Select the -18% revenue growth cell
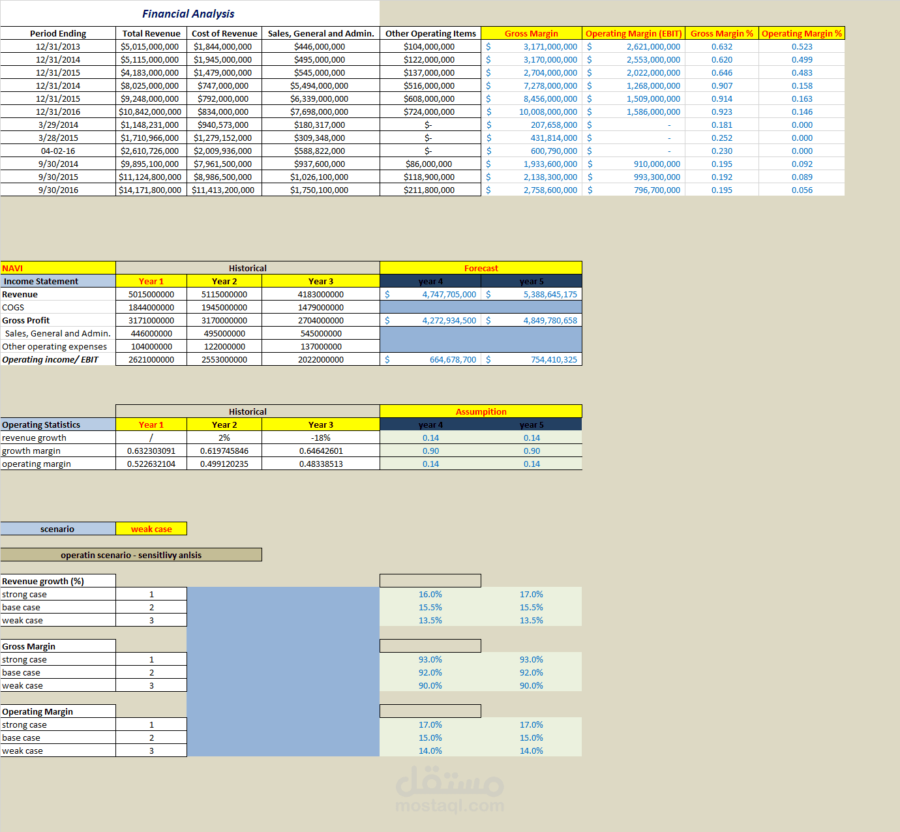The height and width of the screenshot is (832, 900). [x=321, y=438]
